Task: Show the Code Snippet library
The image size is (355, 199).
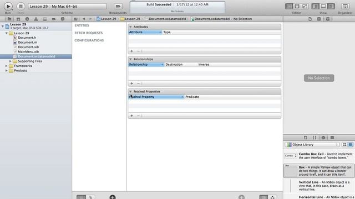Action: (315, 138)
